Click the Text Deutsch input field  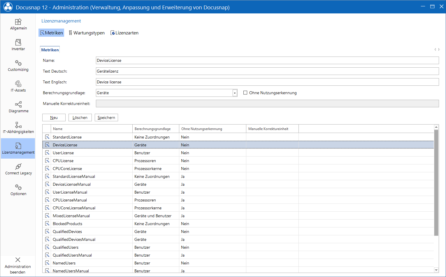click(267, 71)
